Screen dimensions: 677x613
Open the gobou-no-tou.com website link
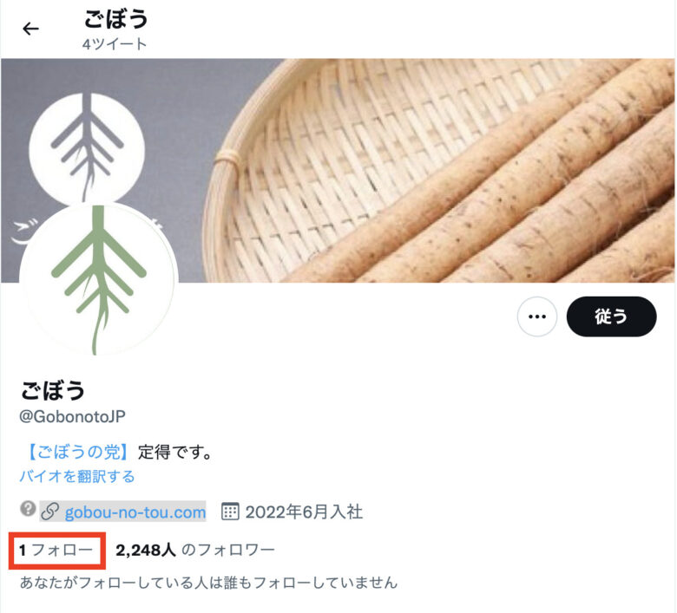pos(135,512)
